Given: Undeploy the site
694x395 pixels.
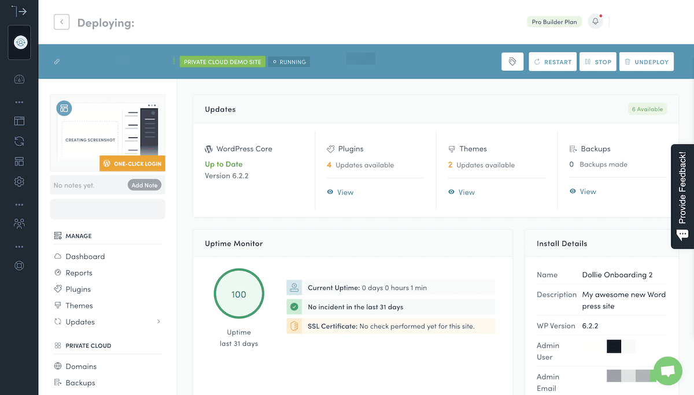Looking at the screenshot, I should point(647,62).
